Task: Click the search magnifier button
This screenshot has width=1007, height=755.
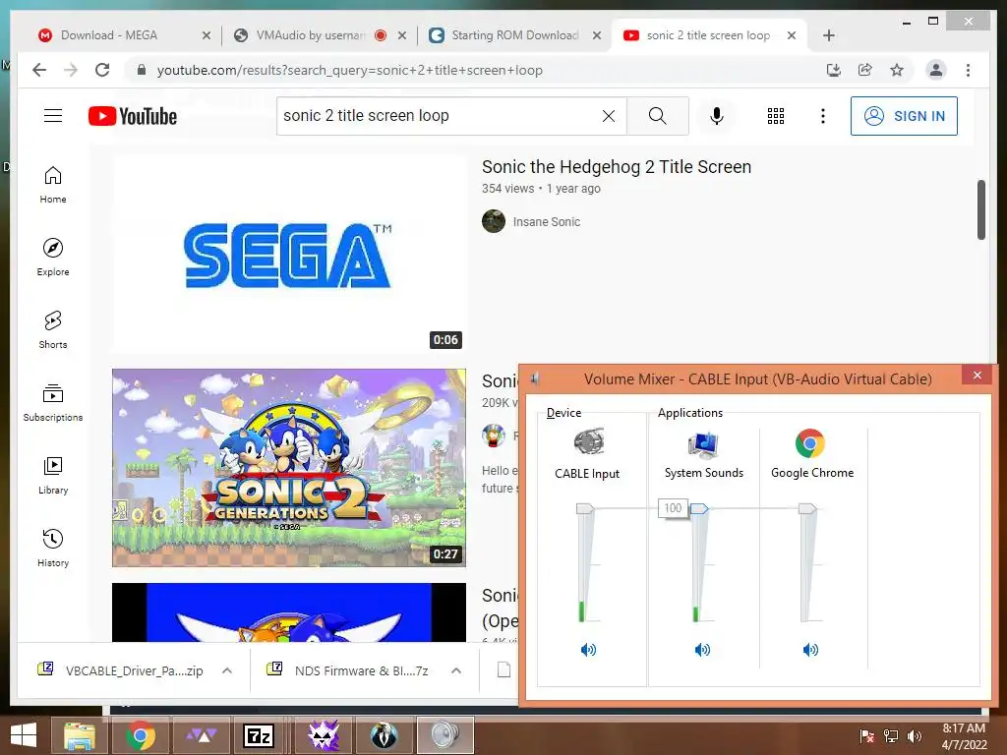Action: [657, 116]
